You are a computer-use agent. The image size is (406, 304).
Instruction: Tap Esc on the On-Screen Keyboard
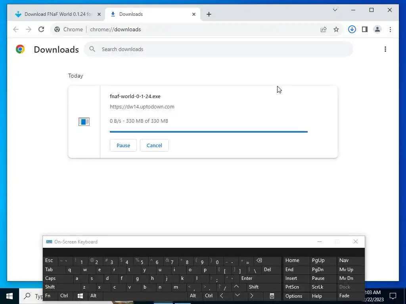coord(50,260)
